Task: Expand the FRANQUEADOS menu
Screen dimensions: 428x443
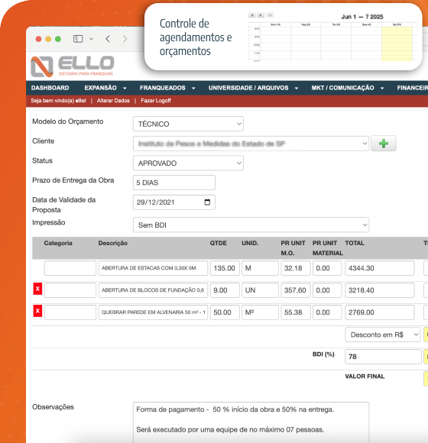Action: point(167,88)
